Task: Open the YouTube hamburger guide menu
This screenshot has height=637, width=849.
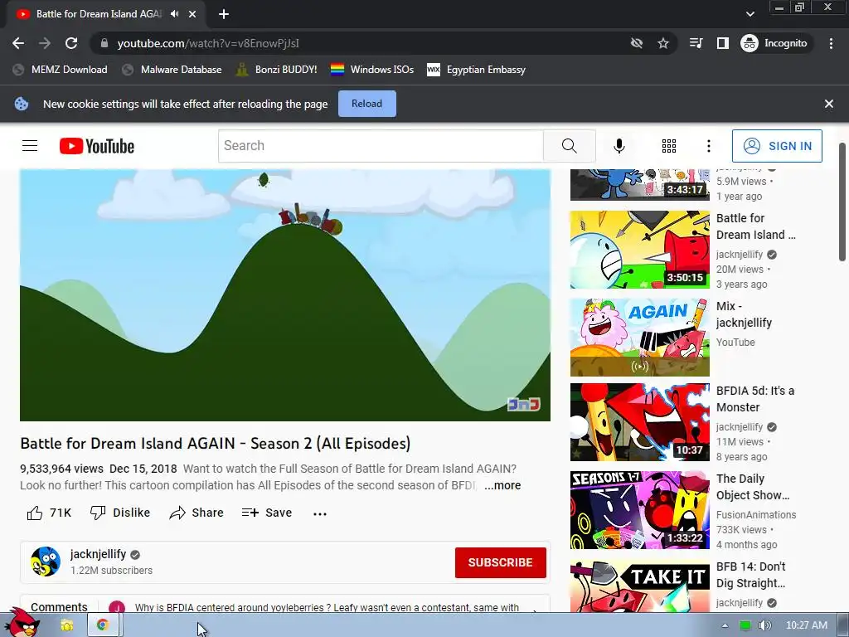Action: [x=30, y=146]
